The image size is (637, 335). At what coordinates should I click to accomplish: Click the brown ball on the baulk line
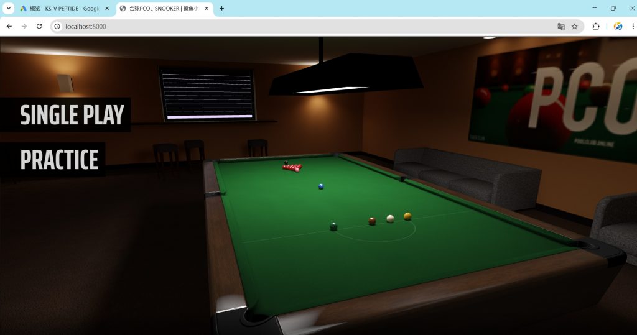click(372, 221)
